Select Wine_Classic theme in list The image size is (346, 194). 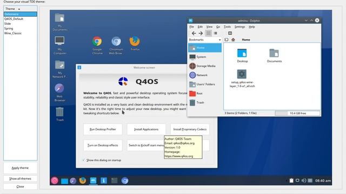click(x=21, y=33)
